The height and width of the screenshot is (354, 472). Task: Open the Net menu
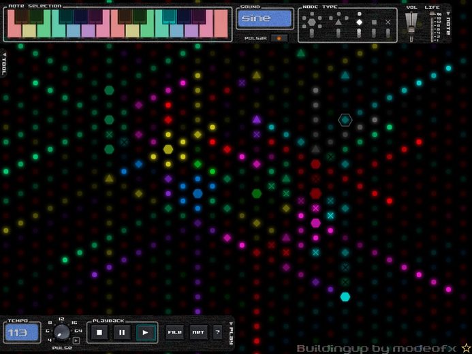198,332
